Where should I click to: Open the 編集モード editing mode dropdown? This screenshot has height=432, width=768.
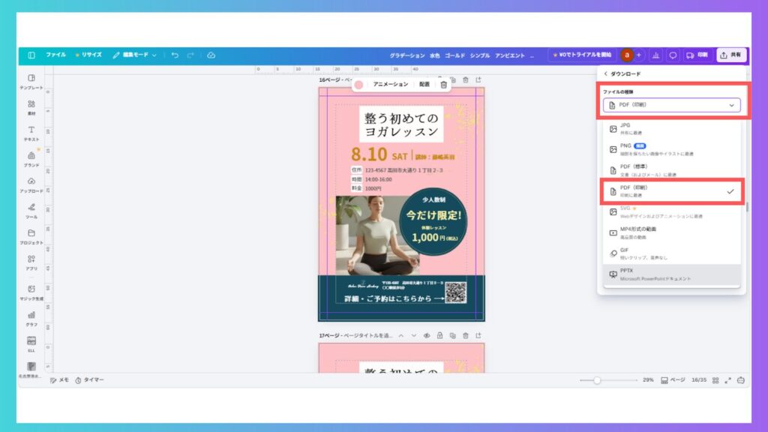[x=135, y=55]
